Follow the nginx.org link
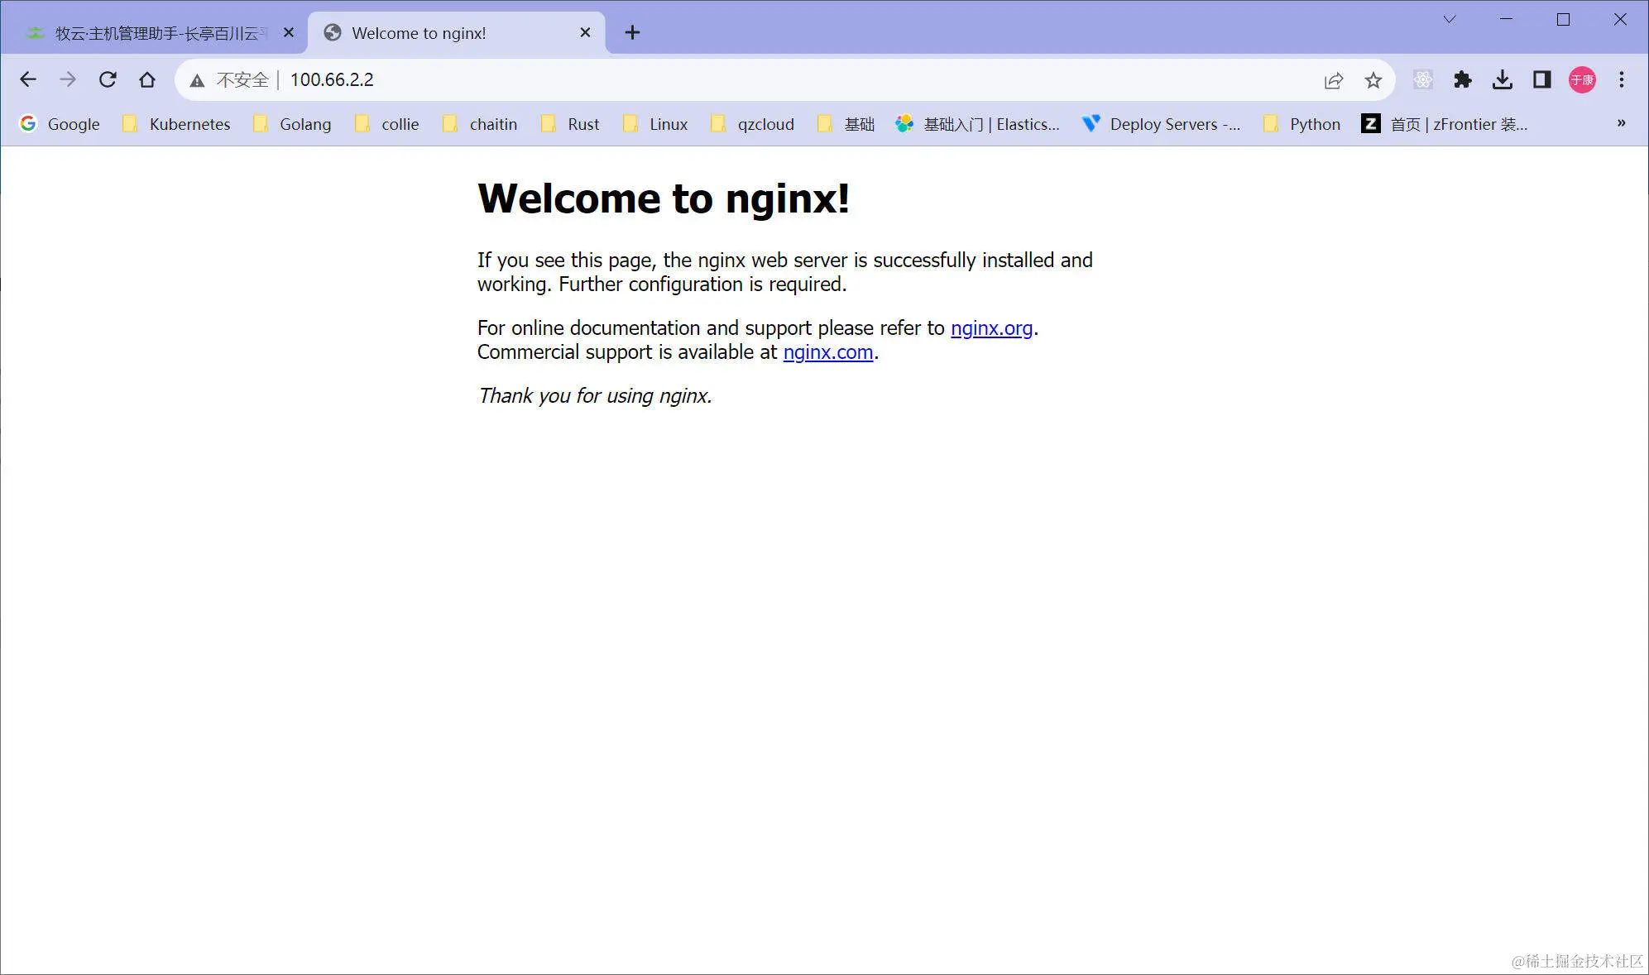Screen dimensions: 1649x975 tap(991, 328)
